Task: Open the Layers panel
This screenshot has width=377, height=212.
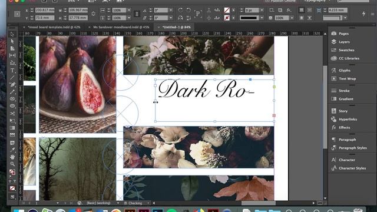Action: click(x=344, y=42)
